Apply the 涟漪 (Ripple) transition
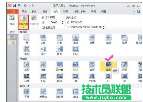The width and height of the screenshot is (143, 102). pos(92,66)
